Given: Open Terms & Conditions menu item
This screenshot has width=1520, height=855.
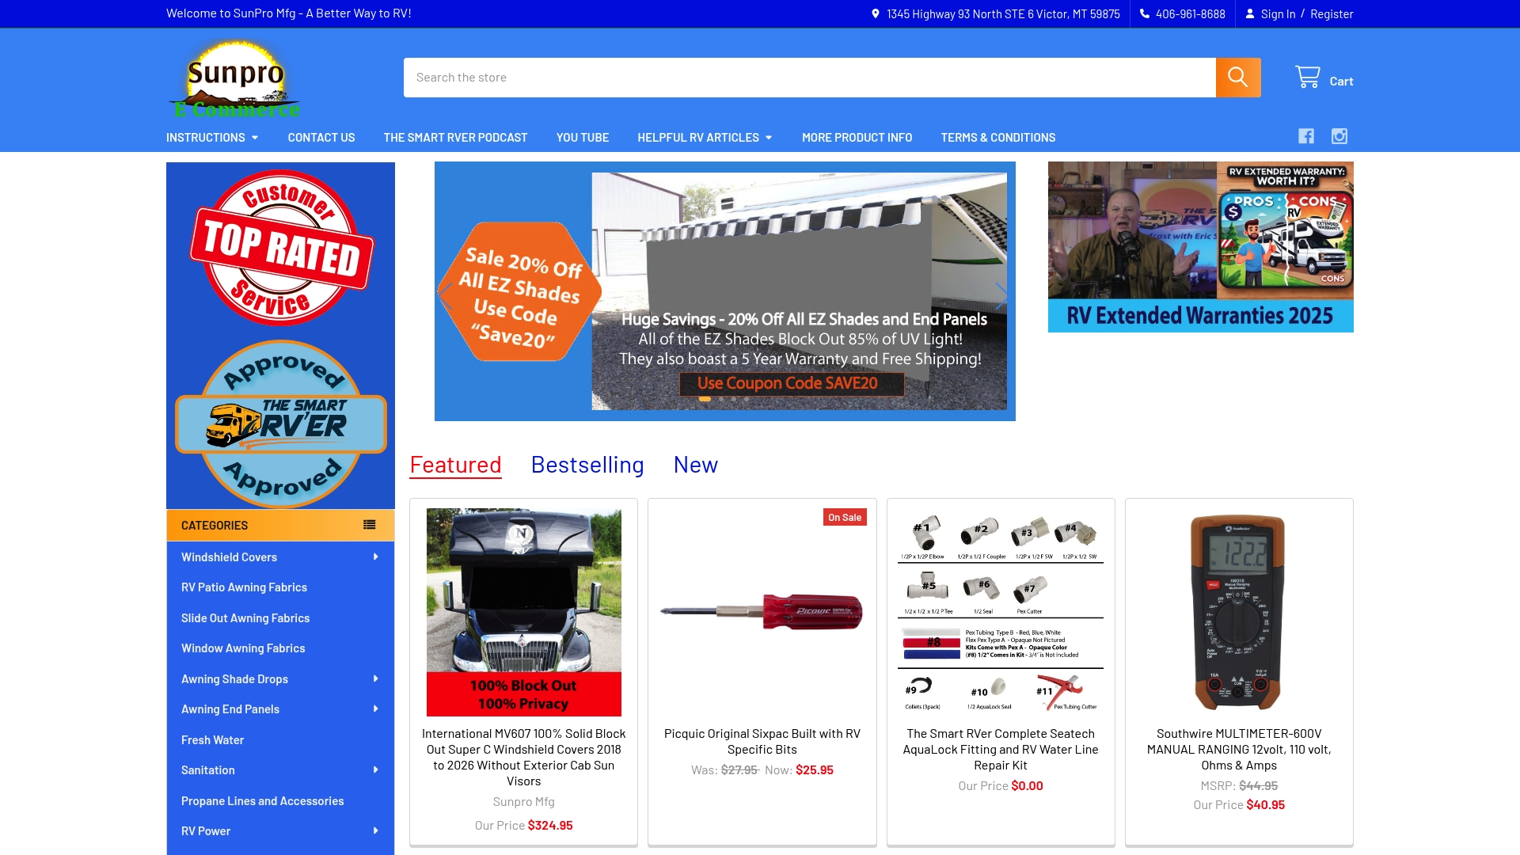Looking at the screenshot, I should pos(997,138).
